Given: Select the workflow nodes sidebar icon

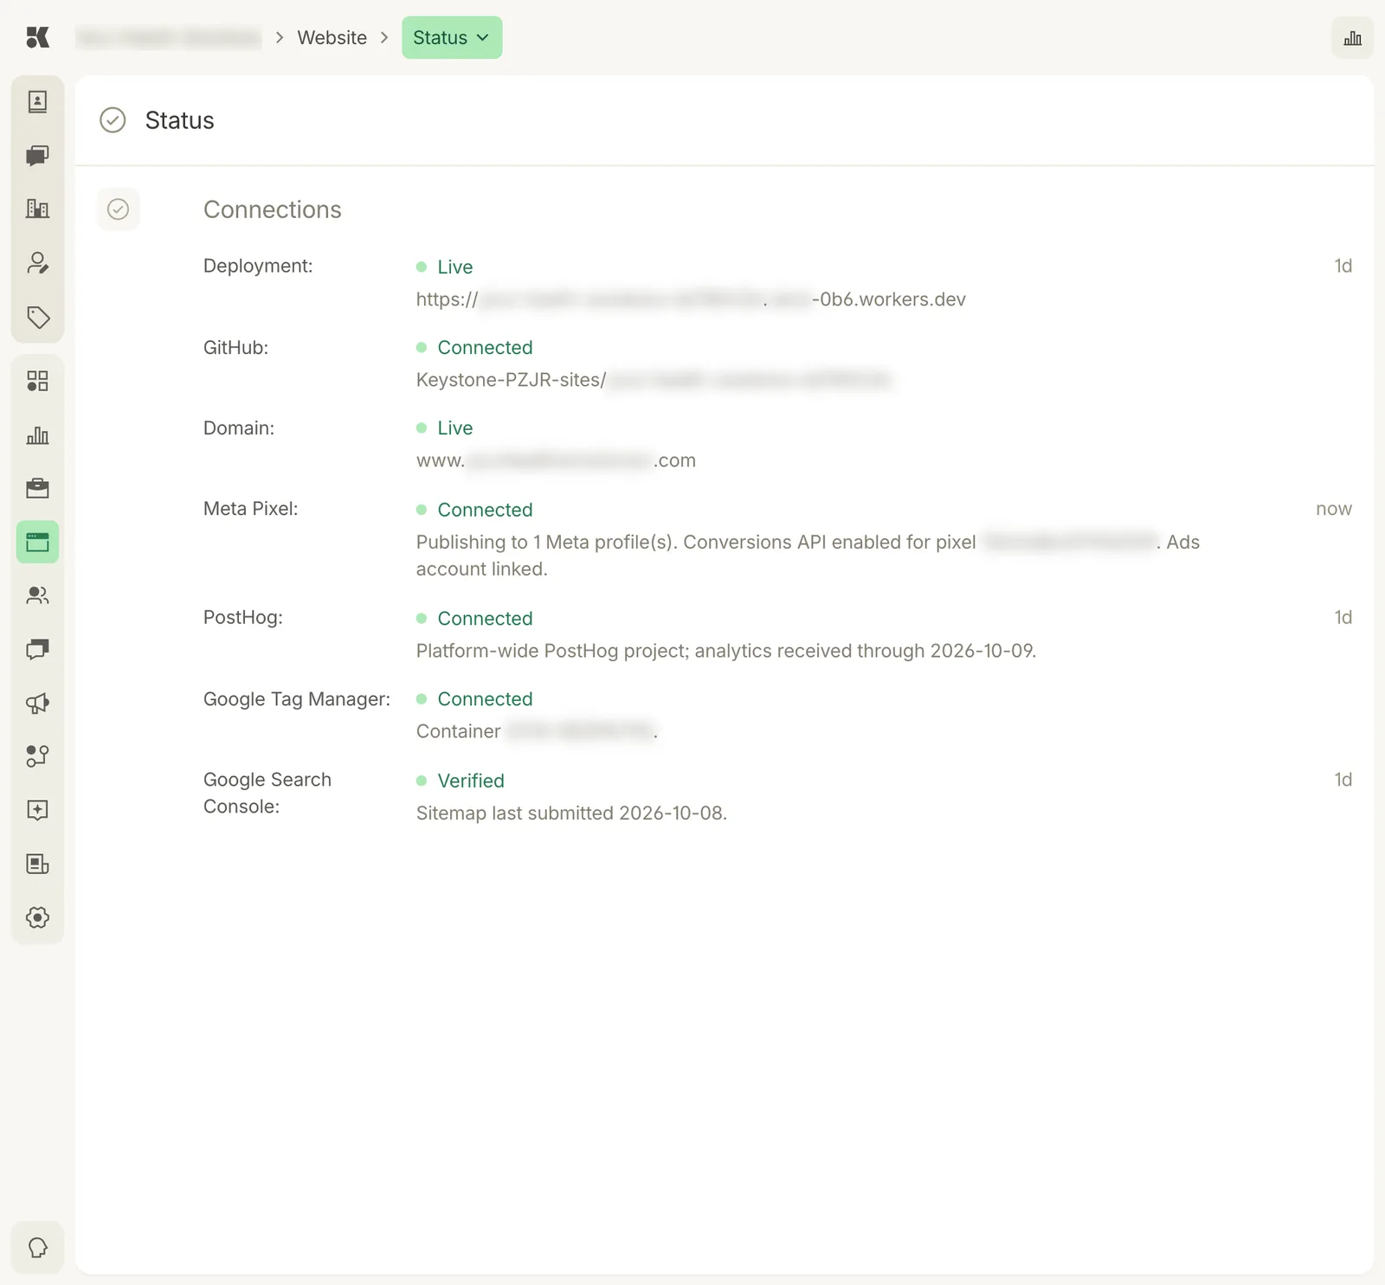Looking at the screenshot, I should [x=37, y=756].
